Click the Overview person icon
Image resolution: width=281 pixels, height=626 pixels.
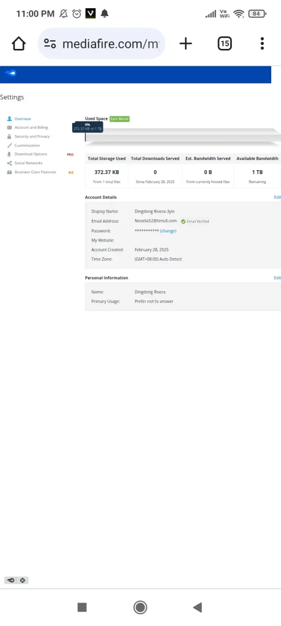pos(9,119)
